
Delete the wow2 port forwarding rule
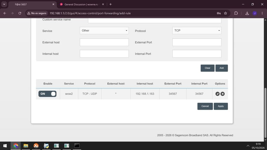[222, 94]
